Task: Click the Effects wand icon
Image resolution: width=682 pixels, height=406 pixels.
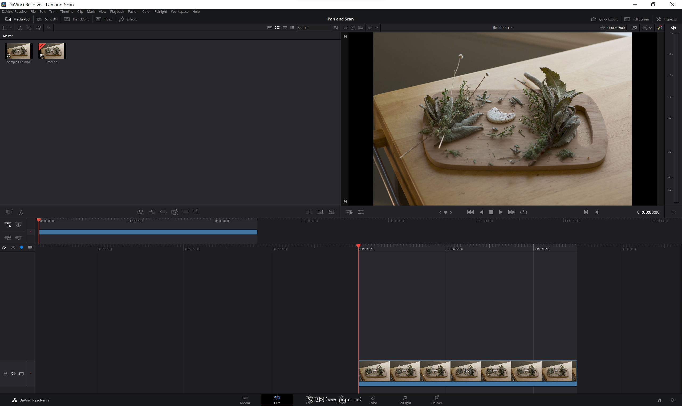Action: pos(121,19)
